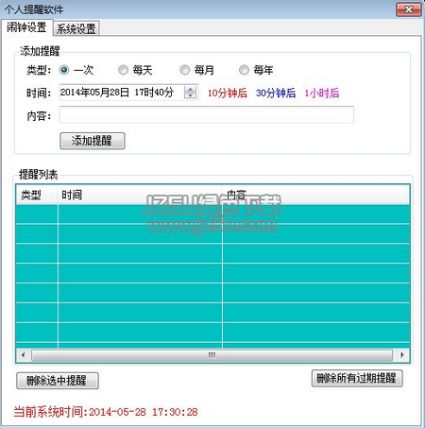Open the 系统设置 tab
Viewport: 425px width, 428px height.
coord(76,28)
